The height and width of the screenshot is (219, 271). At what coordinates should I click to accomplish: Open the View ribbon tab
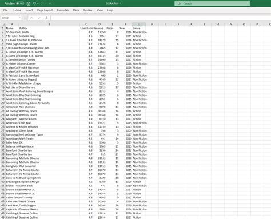coord(99,10)
